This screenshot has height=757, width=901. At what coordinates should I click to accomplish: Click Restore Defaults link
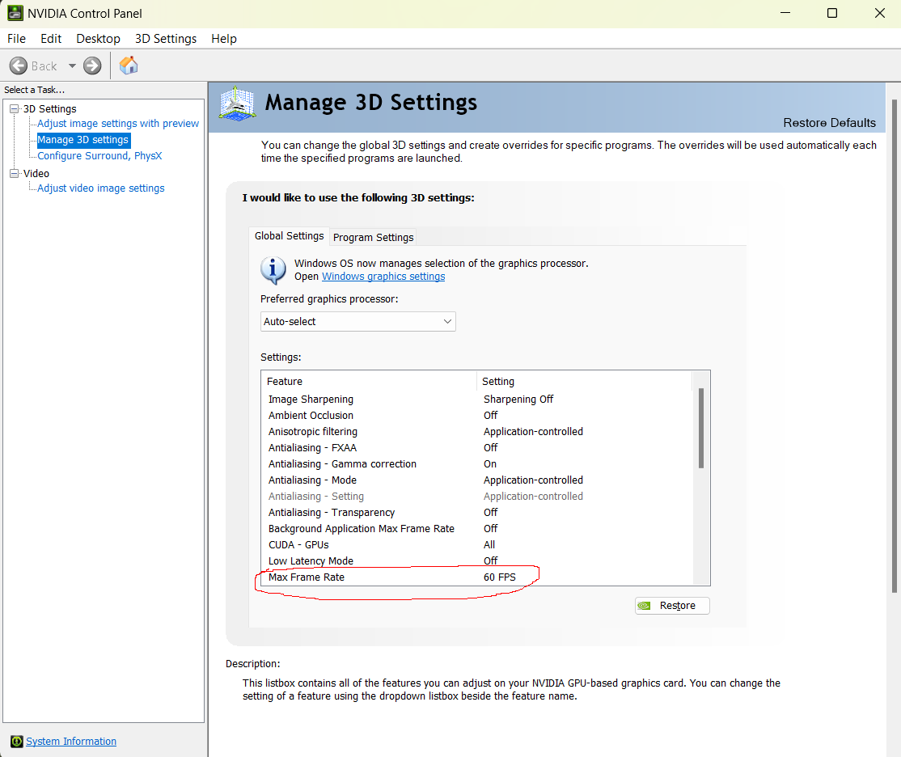pos(829,122)
